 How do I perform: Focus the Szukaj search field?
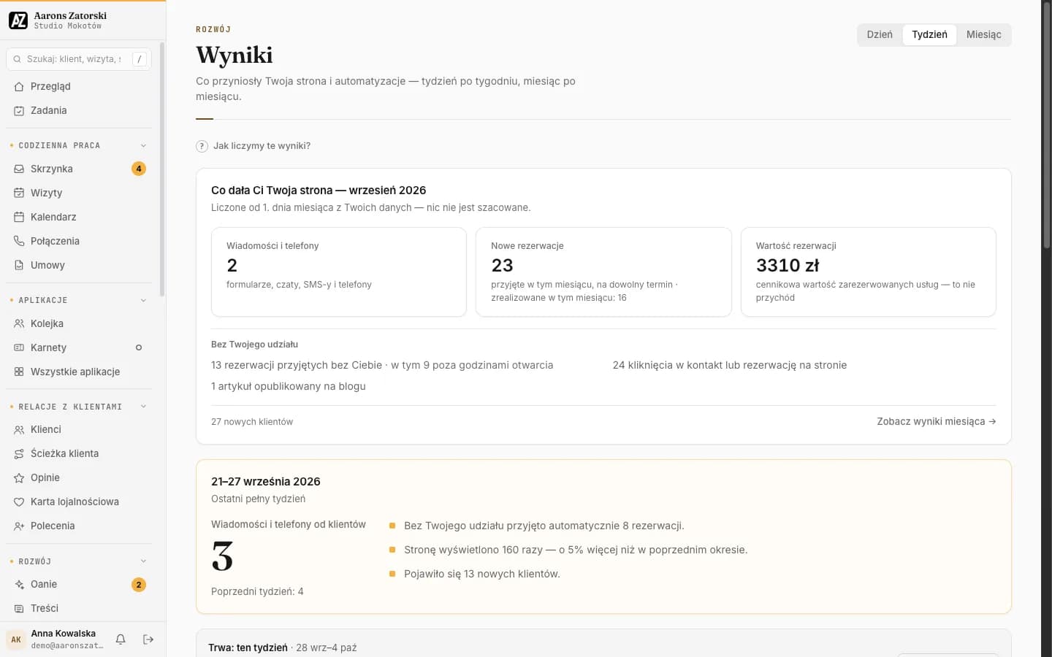coord(79,59)
